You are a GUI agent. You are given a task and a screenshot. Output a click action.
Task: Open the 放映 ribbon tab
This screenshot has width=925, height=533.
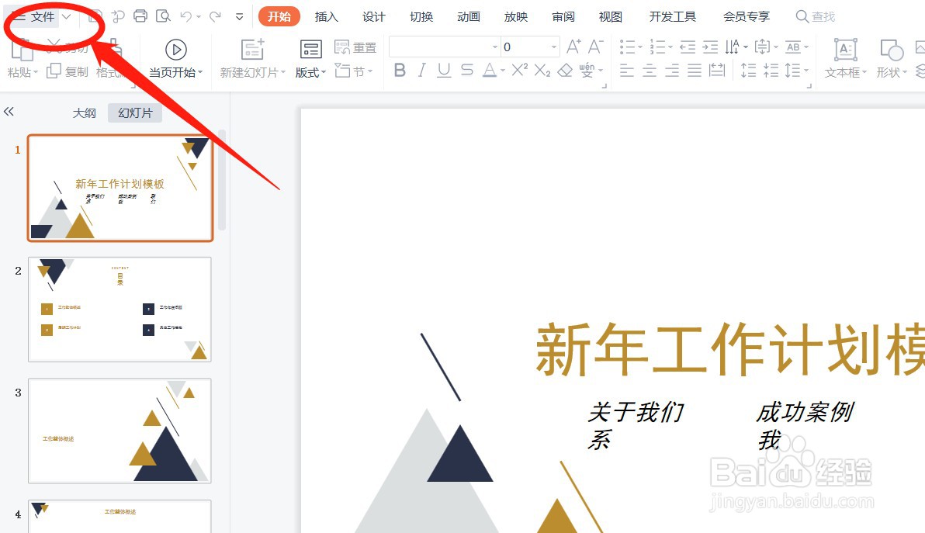click(x=515, y=16)
